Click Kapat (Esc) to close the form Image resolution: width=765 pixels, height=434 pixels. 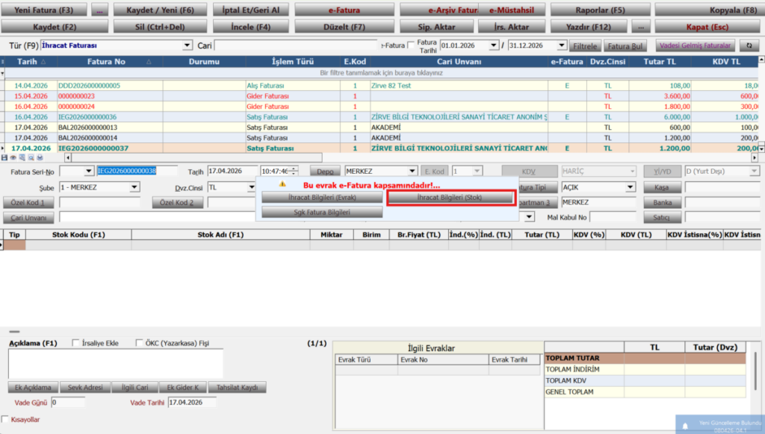[x=707, y=27]
